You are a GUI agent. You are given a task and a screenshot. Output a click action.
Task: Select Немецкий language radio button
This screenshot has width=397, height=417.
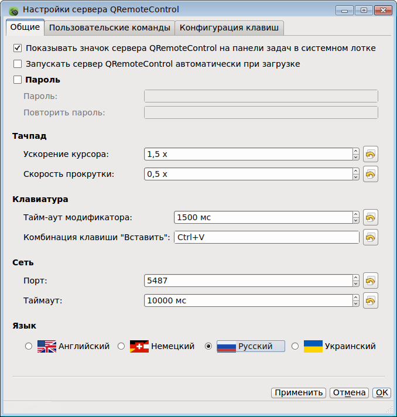coord(121,346)
